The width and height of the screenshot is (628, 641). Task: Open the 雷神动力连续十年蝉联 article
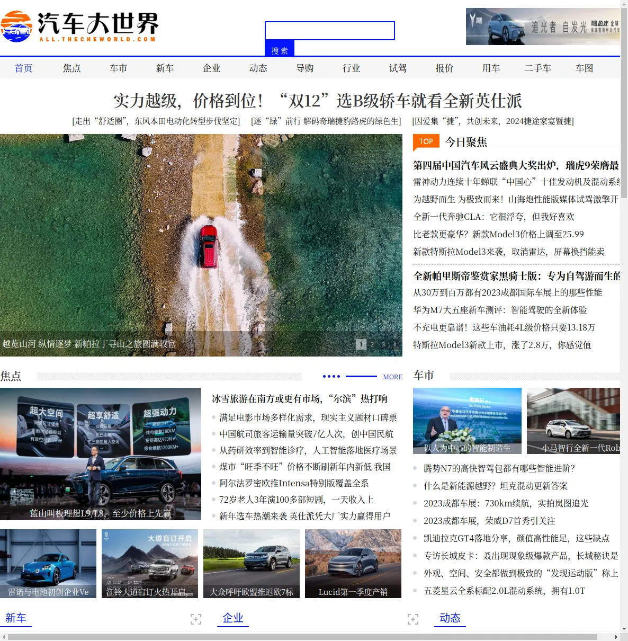click(516, 182)
